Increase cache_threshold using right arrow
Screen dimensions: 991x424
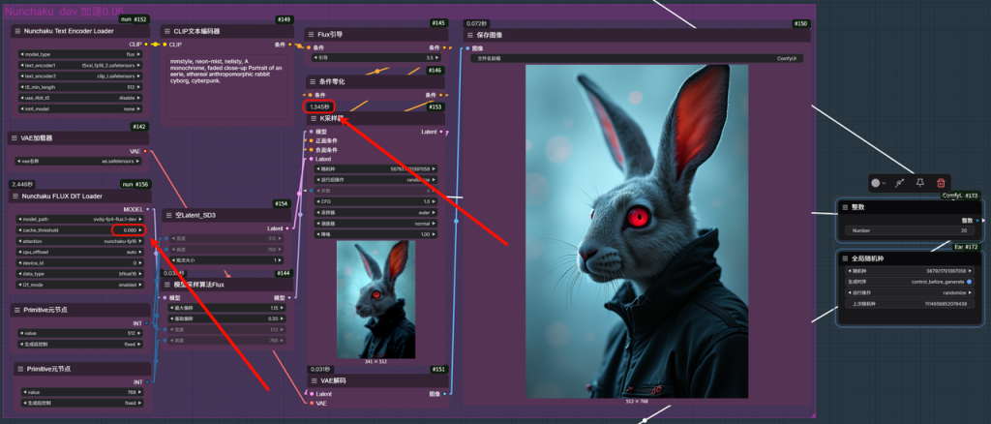pyautogui.click(x=143, y=229)
